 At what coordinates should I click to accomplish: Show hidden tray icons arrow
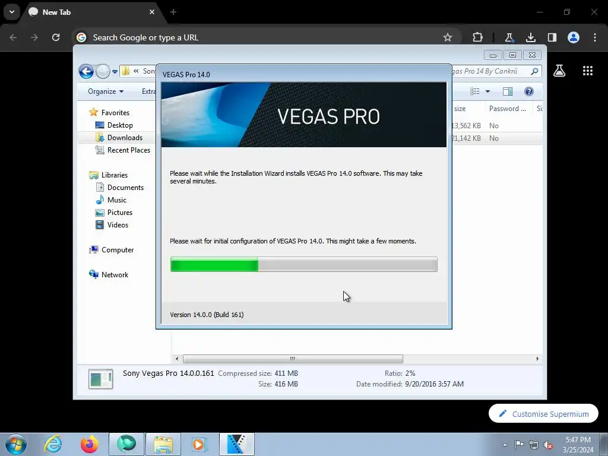click(x=505, y=445)
